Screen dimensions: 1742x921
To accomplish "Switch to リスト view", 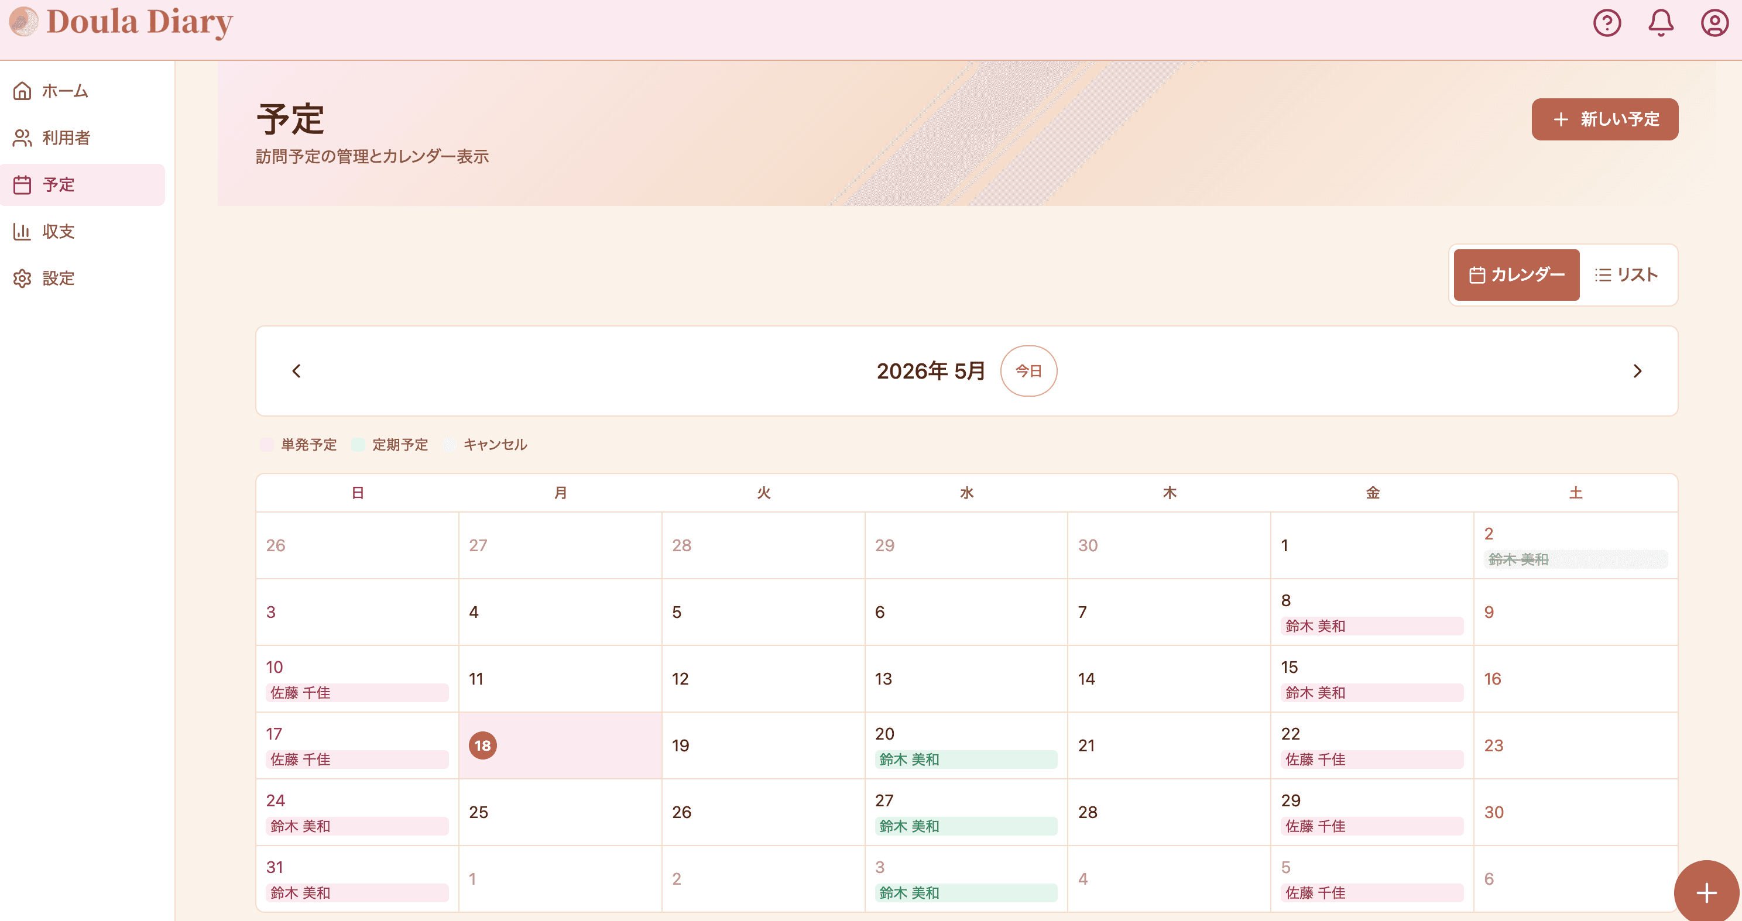I will coord(1626,274).
